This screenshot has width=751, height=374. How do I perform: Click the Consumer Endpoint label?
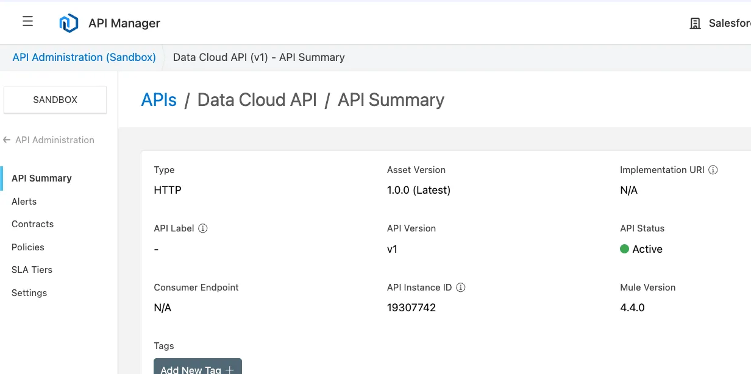pyautogui.click(x=196, y=288)
